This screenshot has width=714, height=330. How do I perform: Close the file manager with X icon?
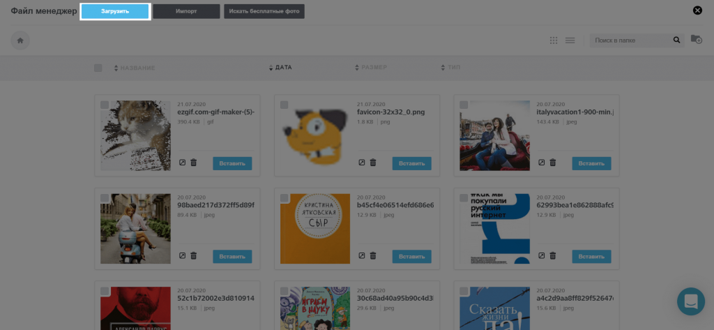(x=697, y=10)
